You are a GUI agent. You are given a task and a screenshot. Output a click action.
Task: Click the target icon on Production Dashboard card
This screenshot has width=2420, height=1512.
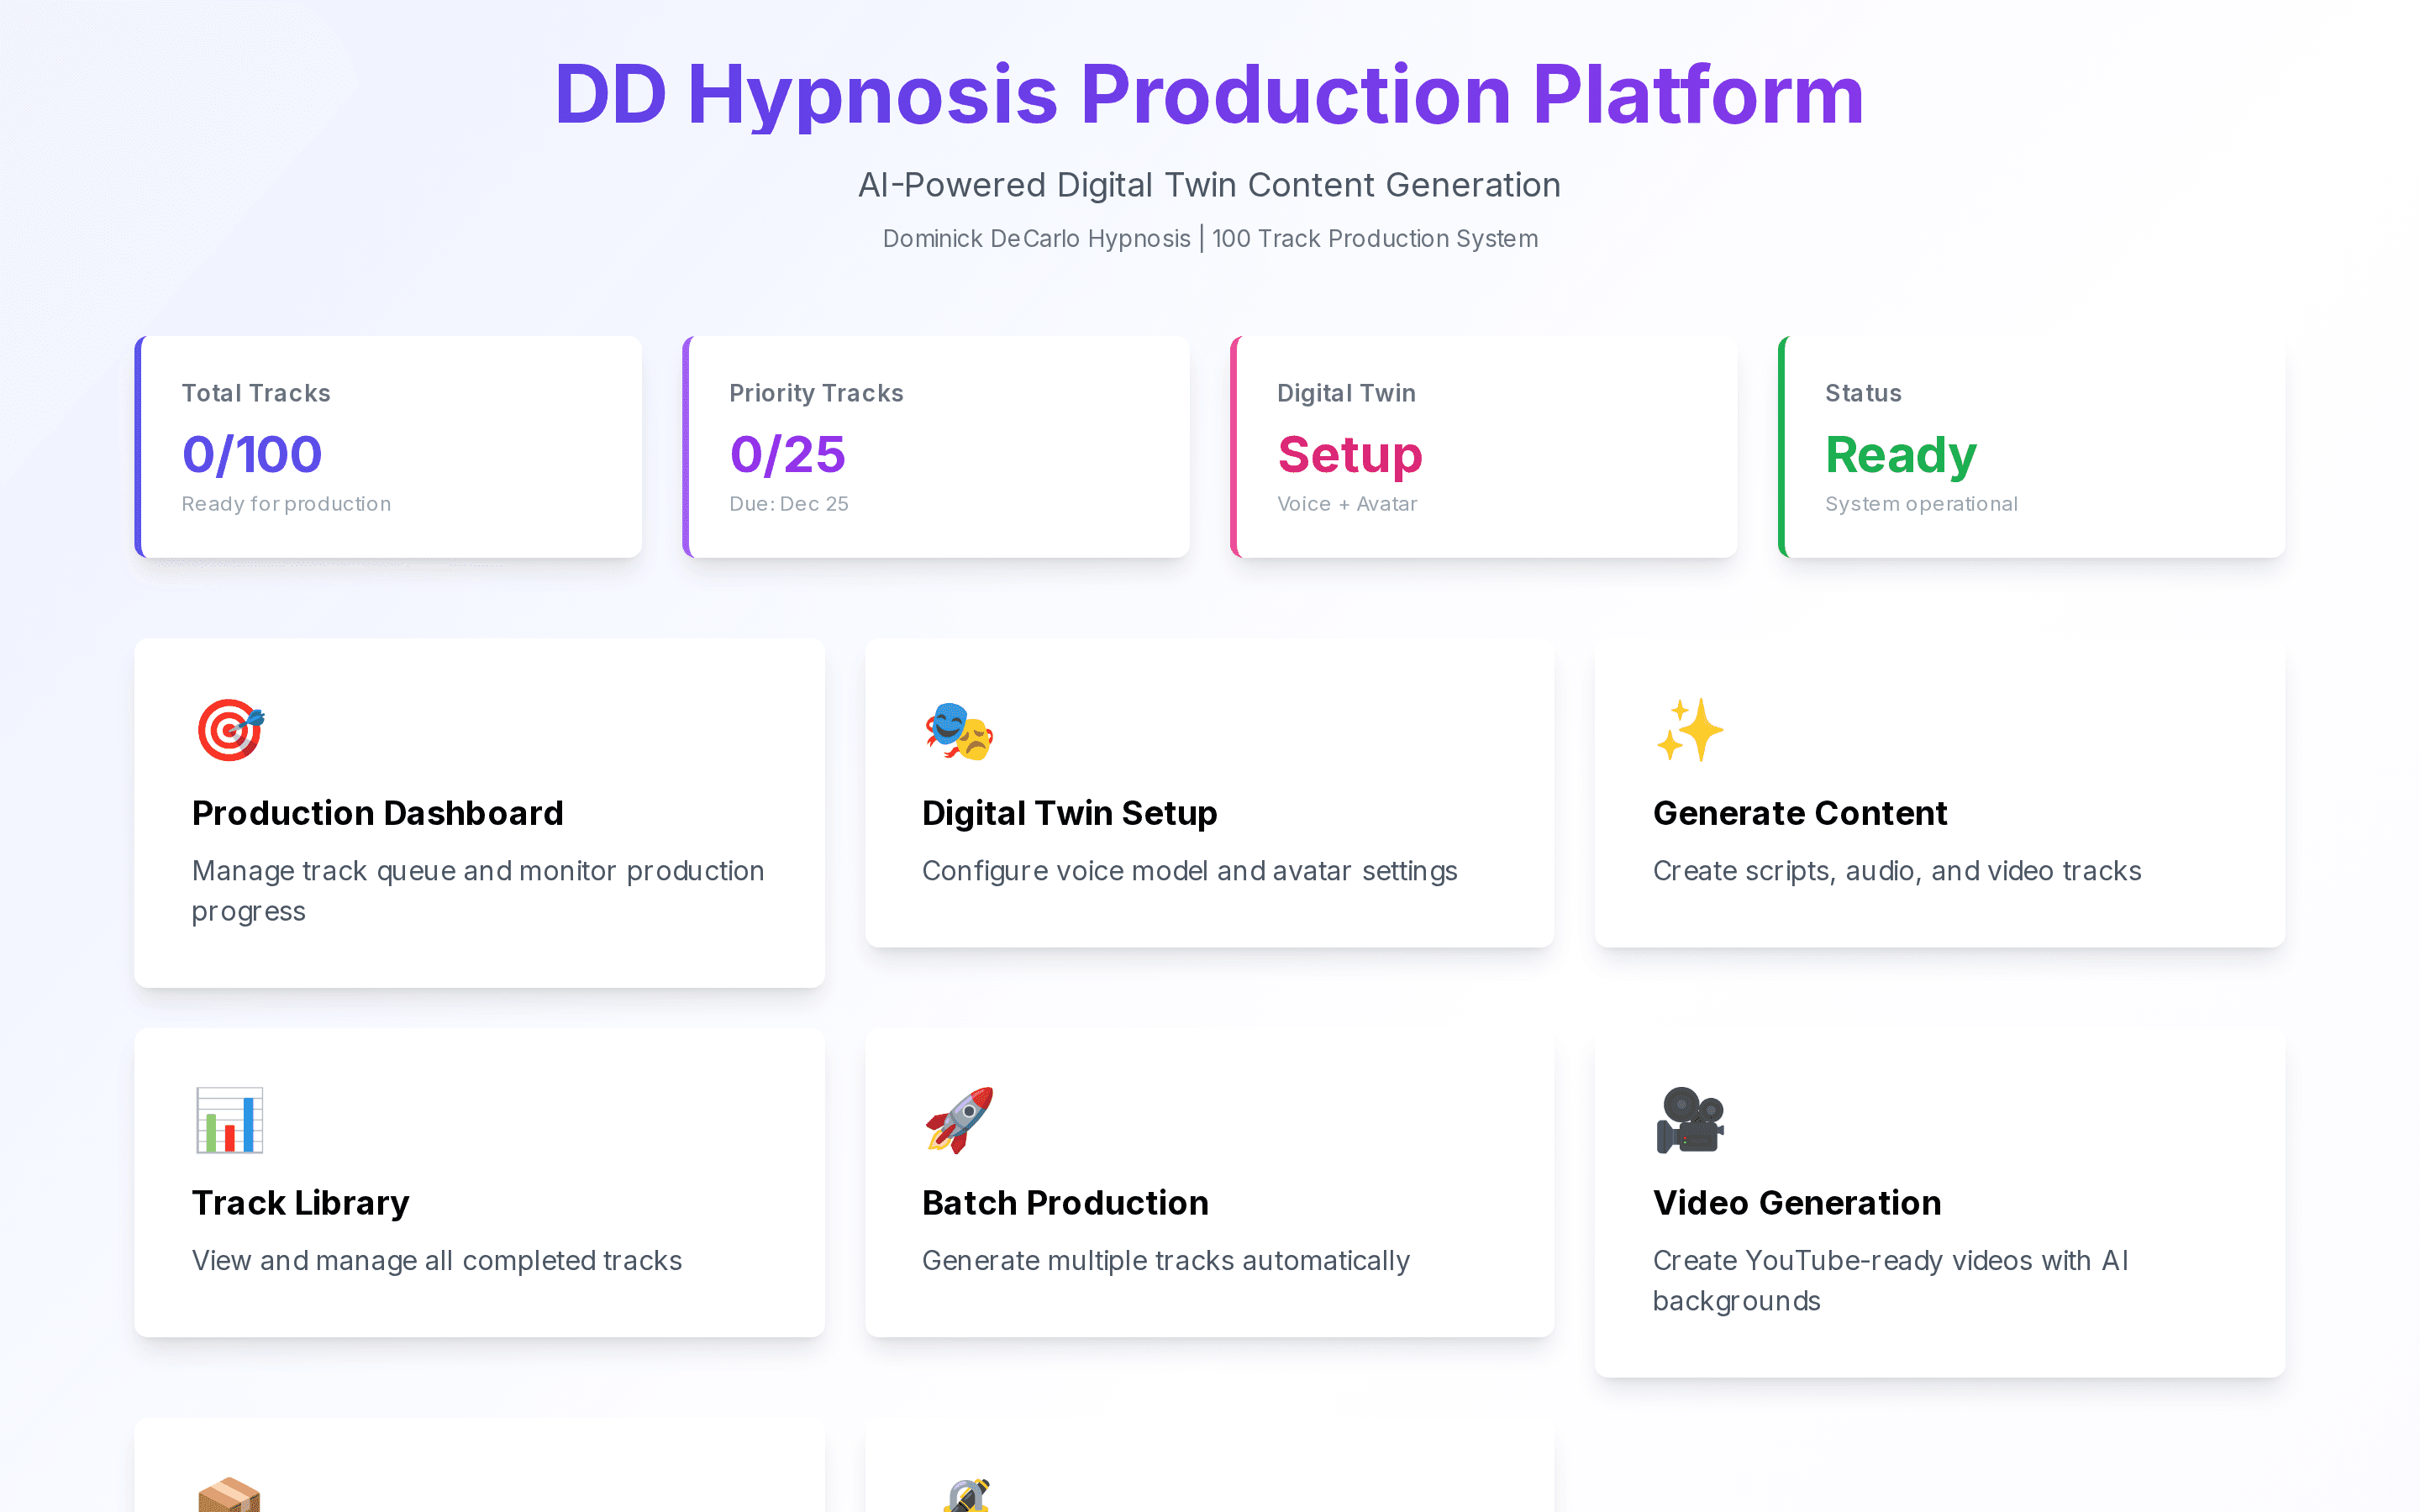230,730
